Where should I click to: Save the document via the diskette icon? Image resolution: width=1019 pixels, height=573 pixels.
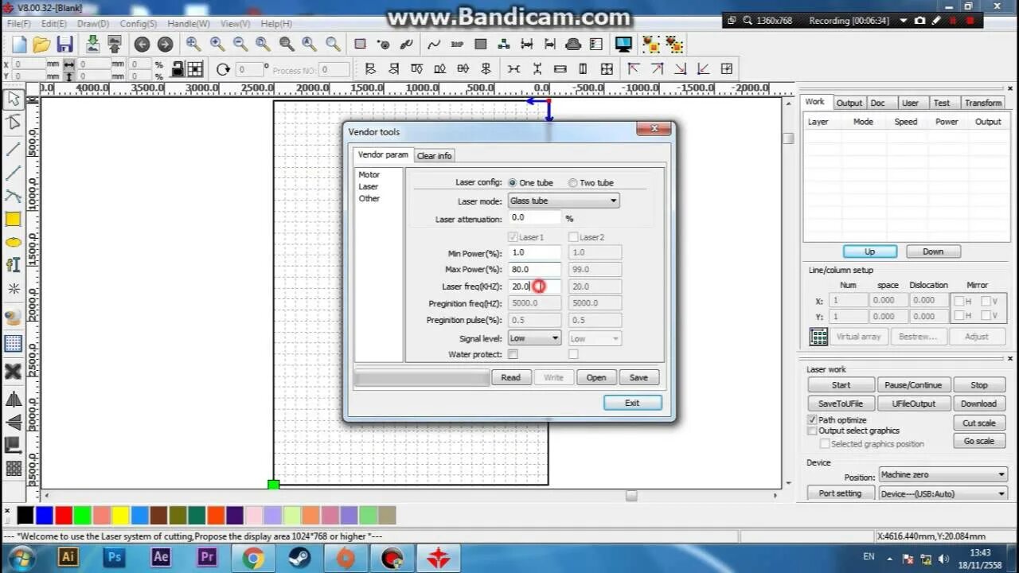pyautogui.click(x=66, y=44)
